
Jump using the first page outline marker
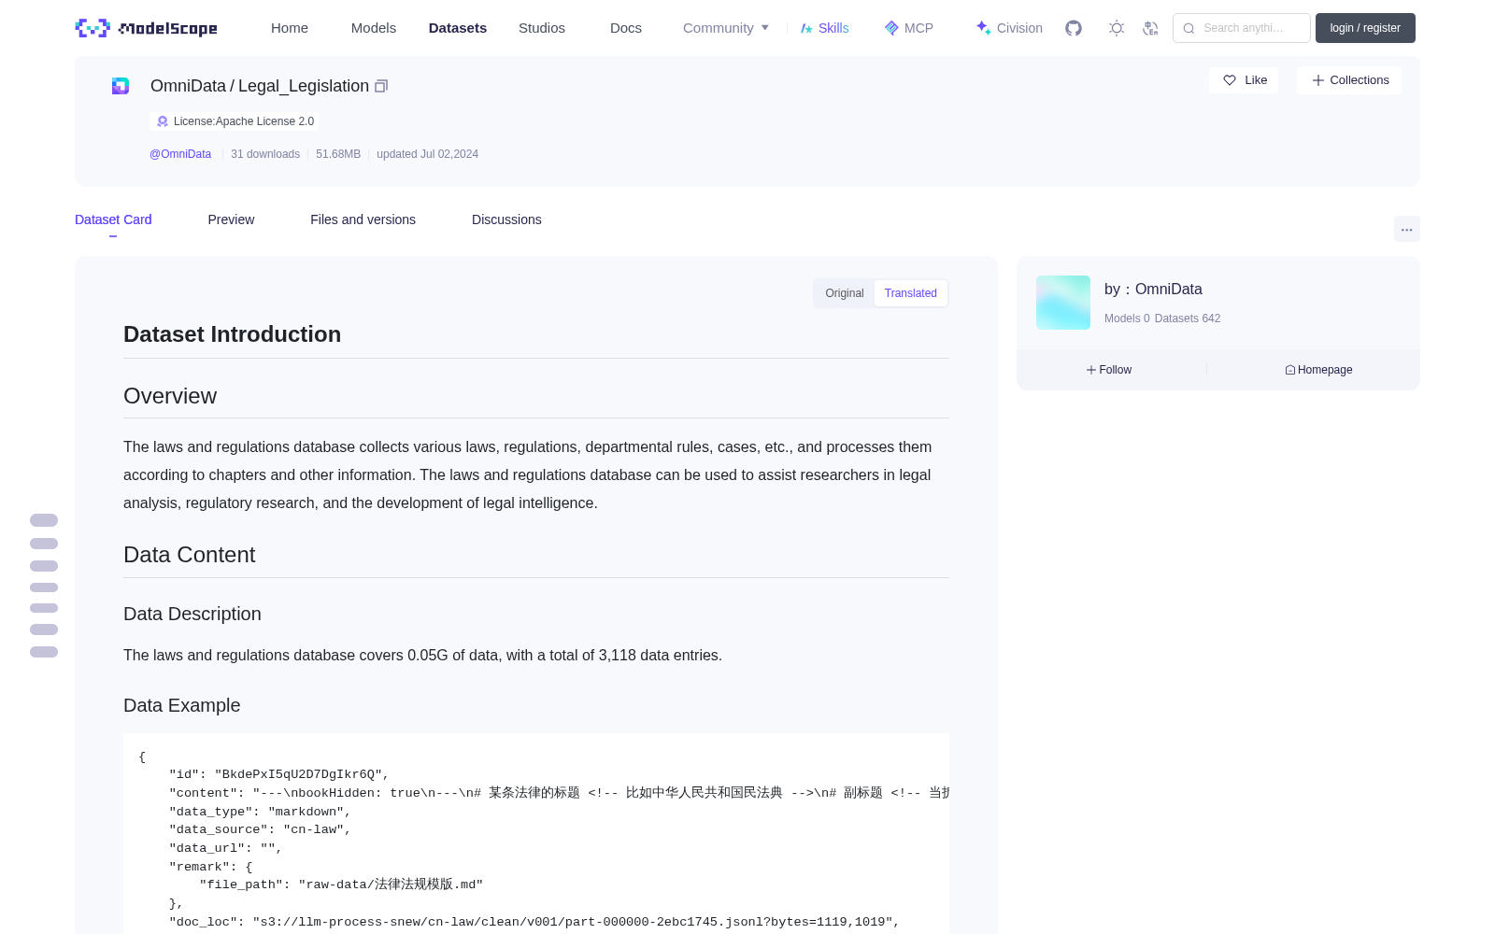tap(44, 520)
